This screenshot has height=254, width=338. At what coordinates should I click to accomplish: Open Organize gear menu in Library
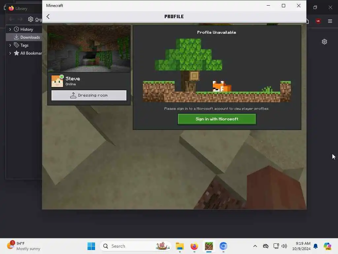[x=35, y=20]
